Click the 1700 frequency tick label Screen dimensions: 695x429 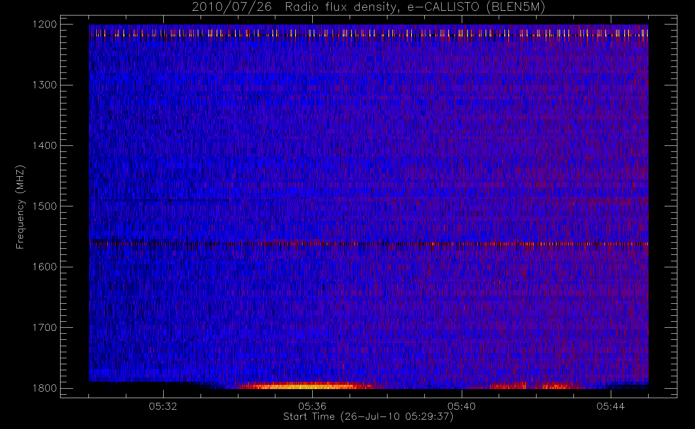45,328
